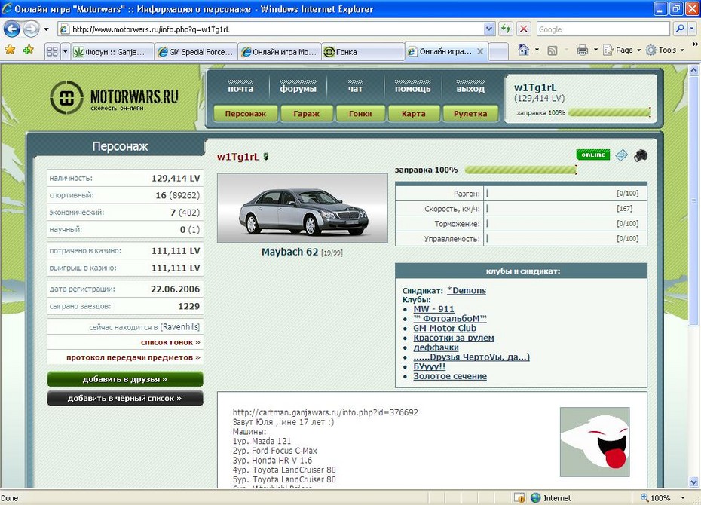Expand the tab list dropdown arrow
701x505 pixels.
click(66, 52)
